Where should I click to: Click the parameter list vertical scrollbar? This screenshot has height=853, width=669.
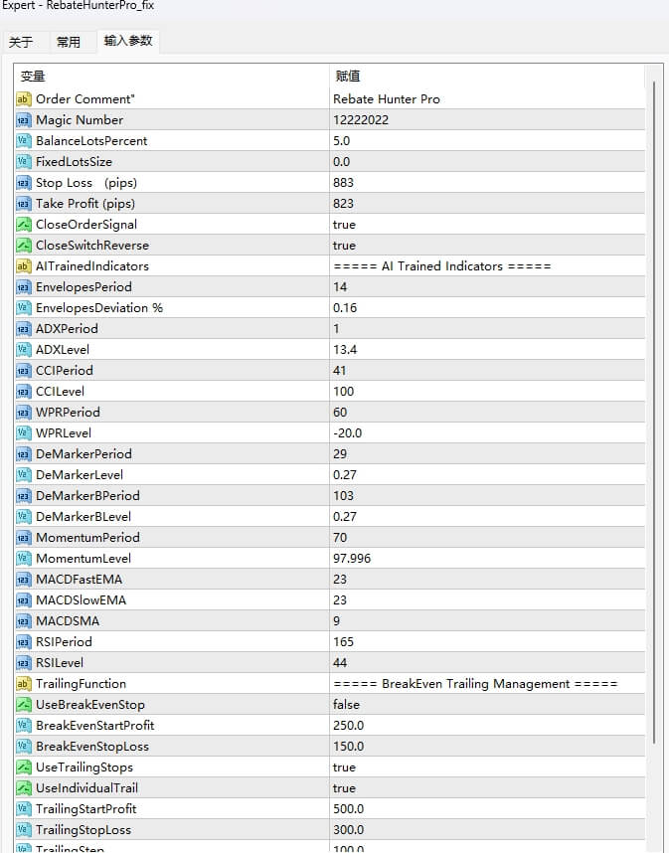[x=654, y=414]
